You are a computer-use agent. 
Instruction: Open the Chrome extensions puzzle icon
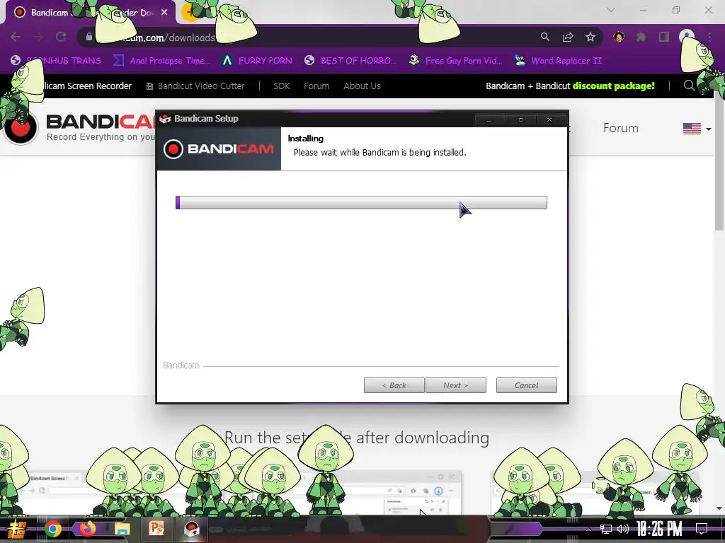641,37
